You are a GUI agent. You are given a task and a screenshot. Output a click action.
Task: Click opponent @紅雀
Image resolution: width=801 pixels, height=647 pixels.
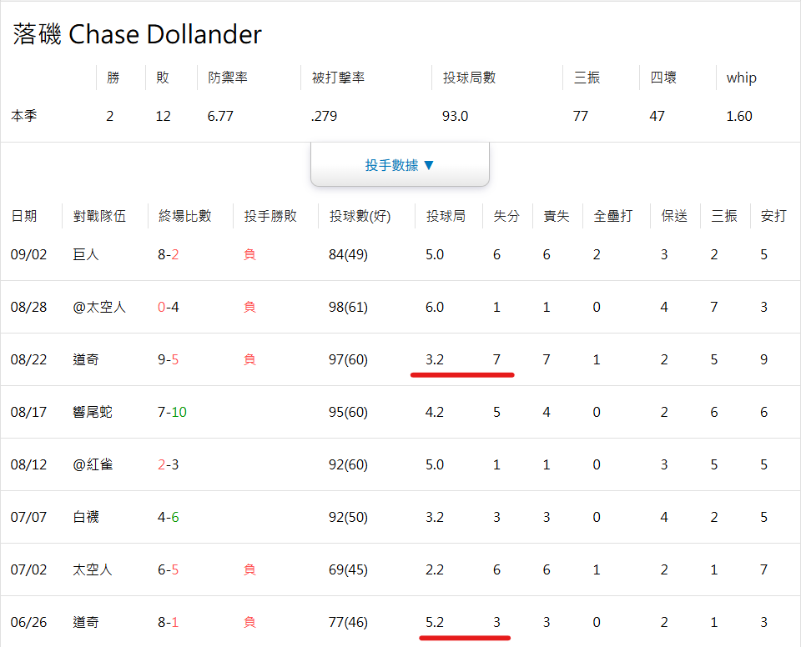[93, 464]
